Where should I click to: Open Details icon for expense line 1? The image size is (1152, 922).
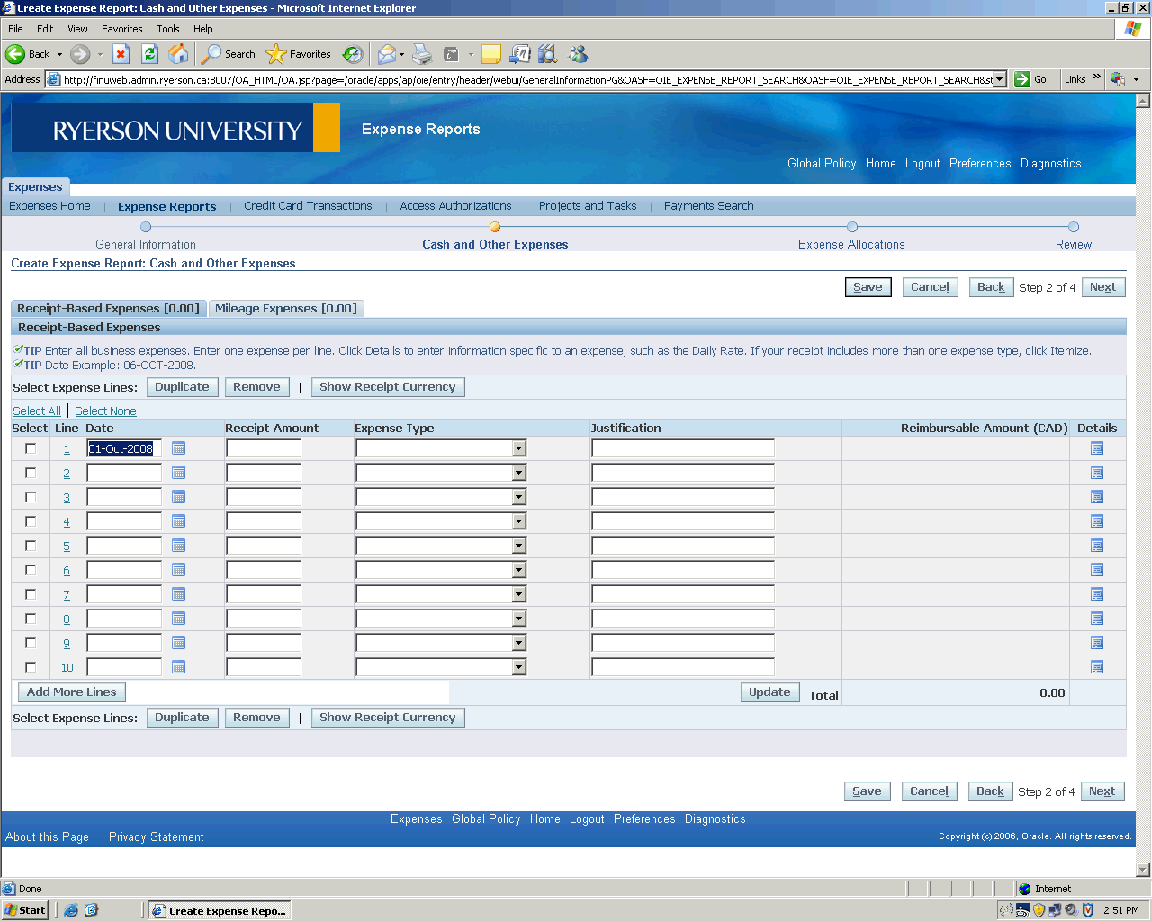1096,448
